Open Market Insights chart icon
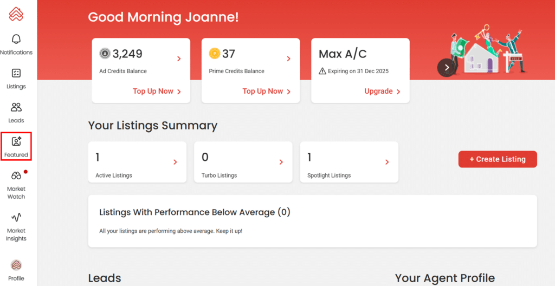This screenshot has height=286, width=555. (x=16, y=217)
